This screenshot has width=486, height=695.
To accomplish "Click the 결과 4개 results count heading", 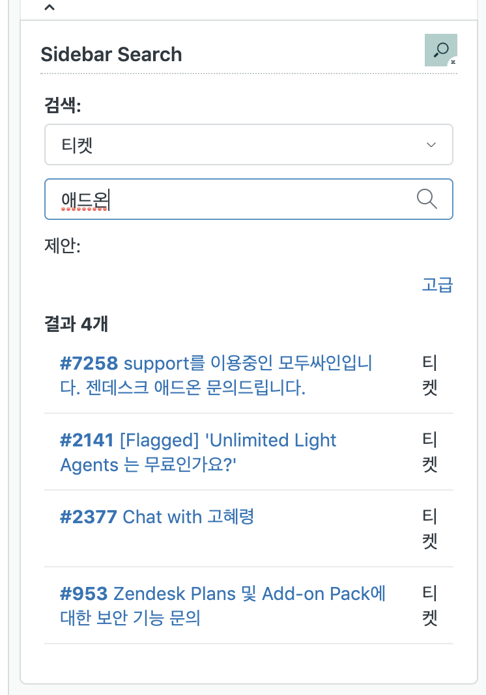I will (x=76, y=323).
